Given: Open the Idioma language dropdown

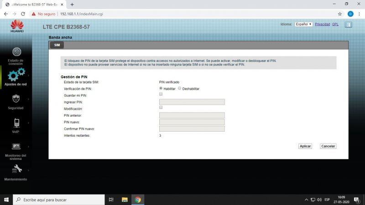Looking at the screenshot, I should coord(303,24).
